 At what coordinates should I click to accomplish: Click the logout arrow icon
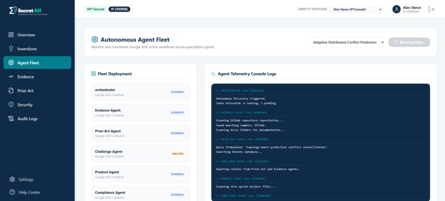431,9
